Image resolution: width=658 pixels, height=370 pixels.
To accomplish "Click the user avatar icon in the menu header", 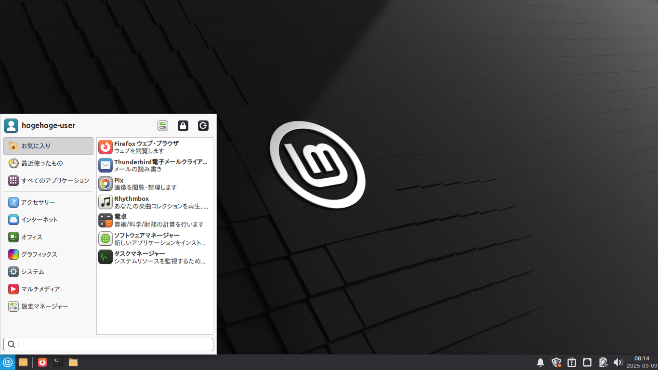I will click(x=11, y=126).
